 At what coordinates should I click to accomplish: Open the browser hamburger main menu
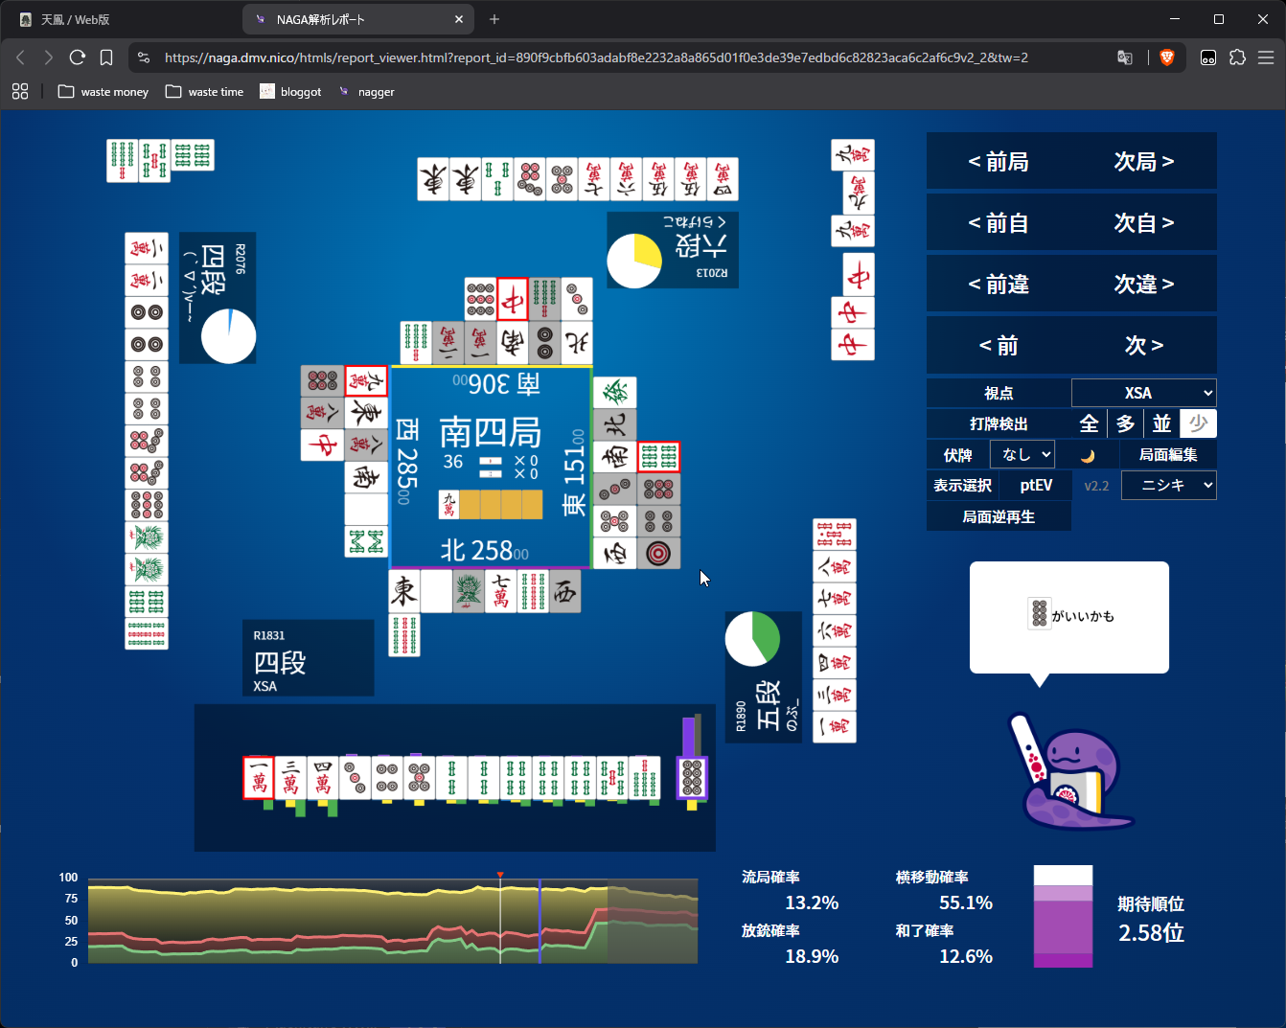1266,57
